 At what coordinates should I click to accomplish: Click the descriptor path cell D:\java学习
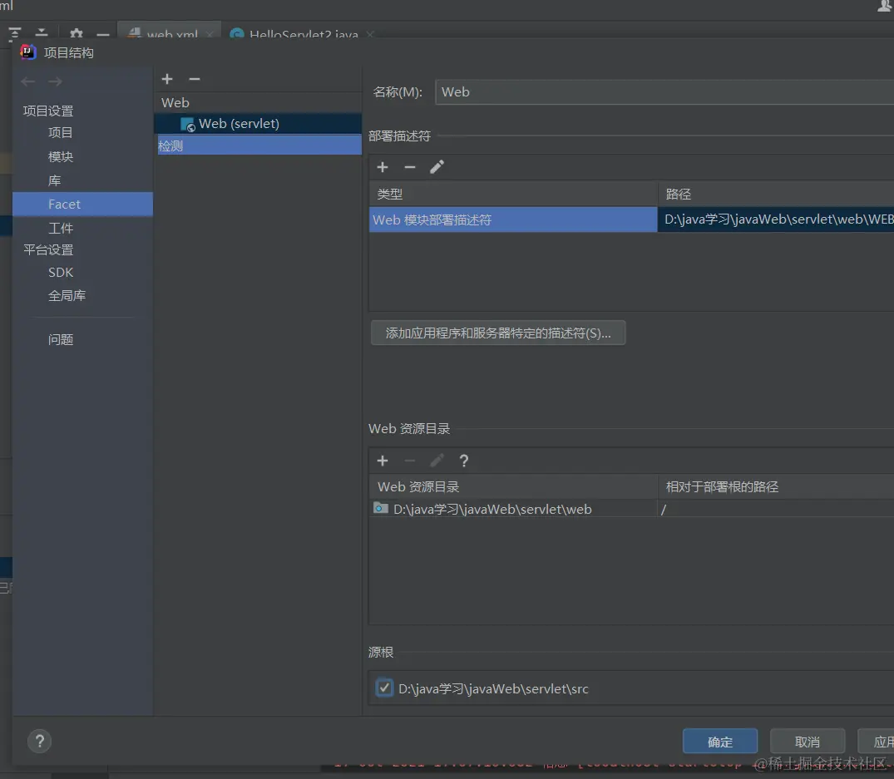point(776,219)
